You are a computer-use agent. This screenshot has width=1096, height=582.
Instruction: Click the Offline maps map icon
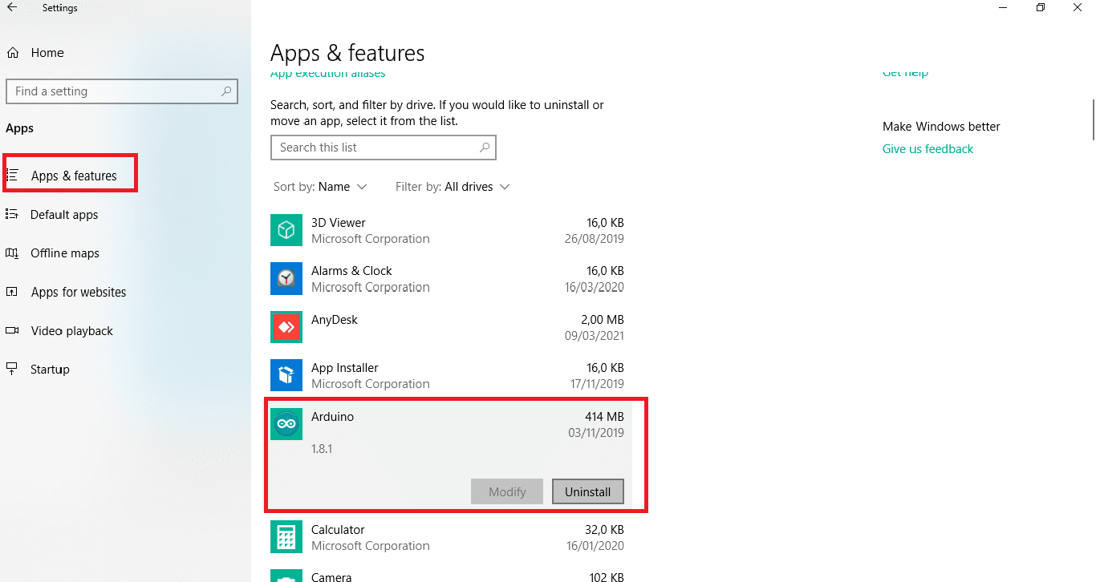pyautogui.click(x=12, y=253)
